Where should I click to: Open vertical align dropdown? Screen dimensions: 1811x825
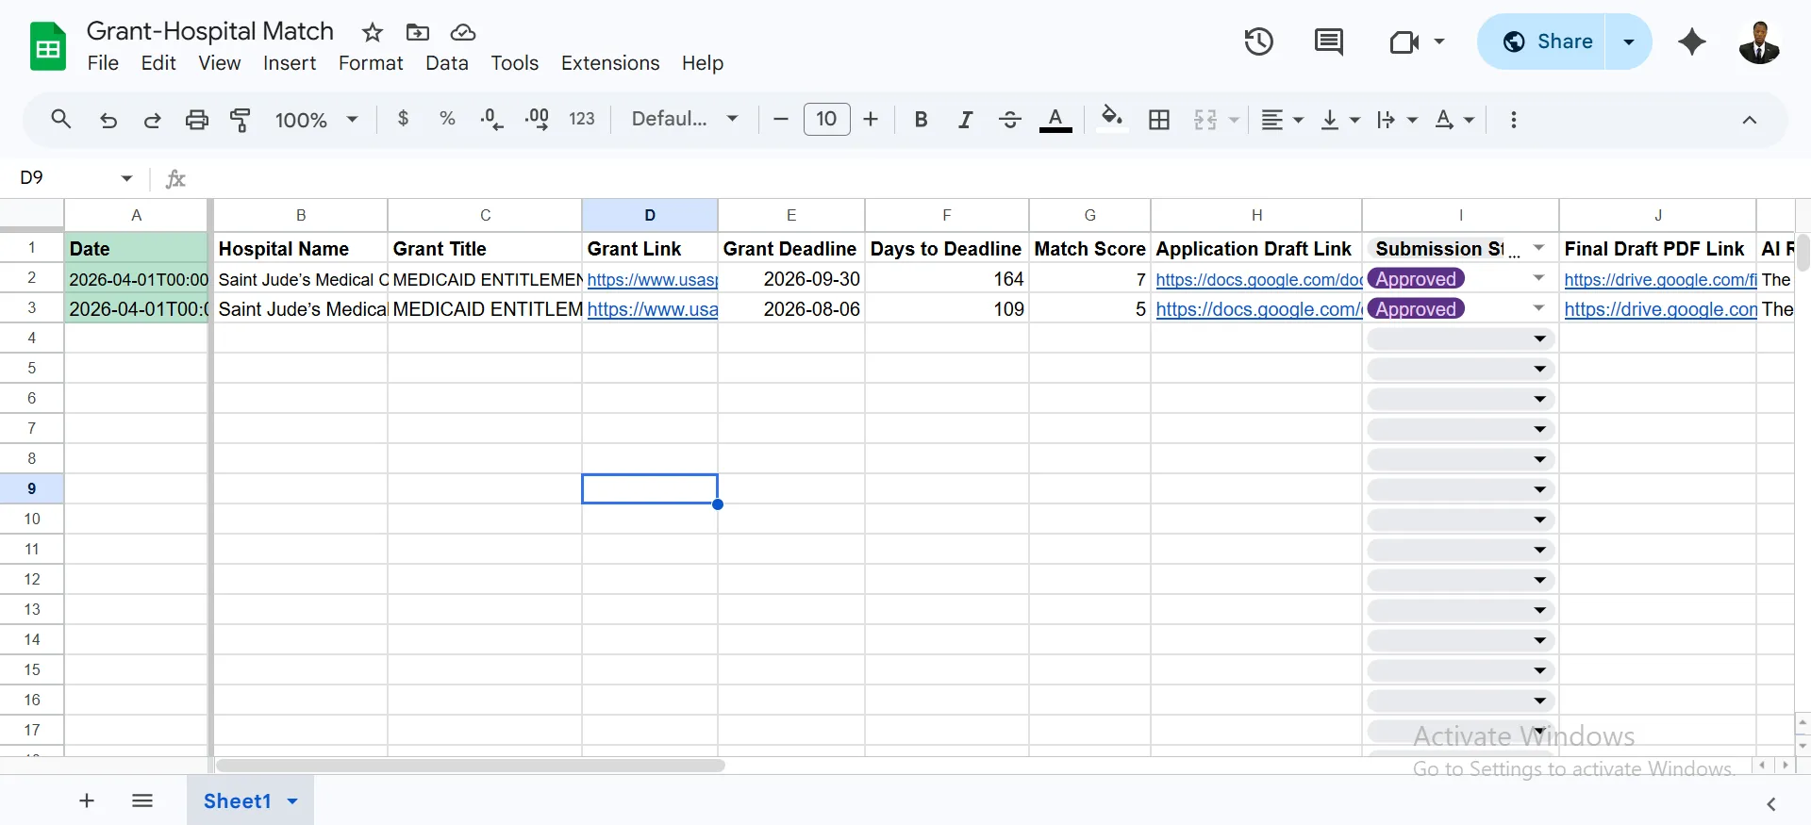pyautogui.click(x=1339, y=120)
